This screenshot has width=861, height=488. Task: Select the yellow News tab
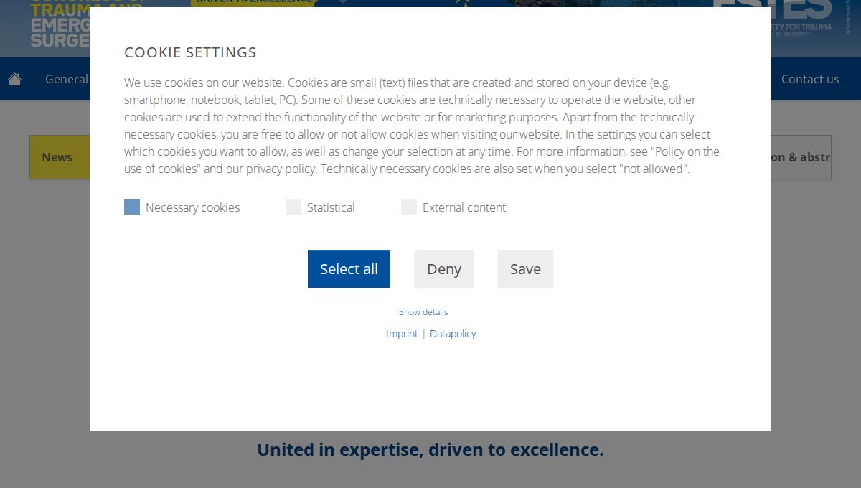click(x=60, y=157)
